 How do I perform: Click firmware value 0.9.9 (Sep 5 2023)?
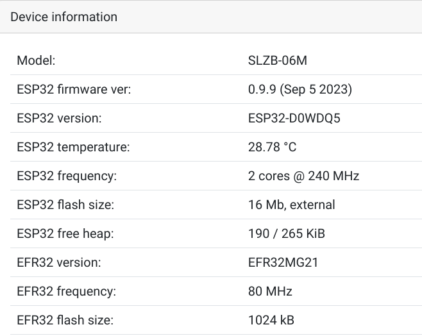pyautogui.click(x=300, y=89)
